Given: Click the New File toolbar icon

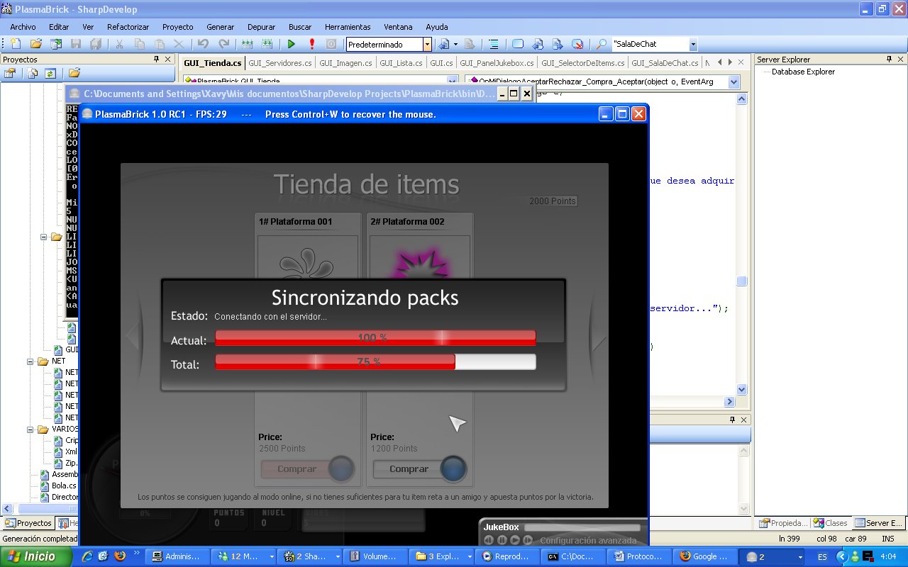Looking at the screenshot, I should click(15, 44).
